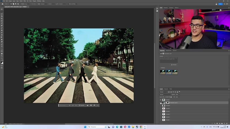
Task: Click the thumbs up feedback button
Action: 88,105
